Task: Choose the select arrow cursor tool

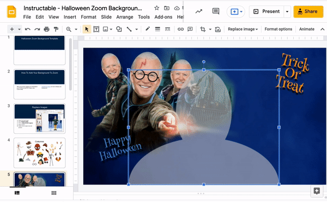Action: [x=87, y=29]
